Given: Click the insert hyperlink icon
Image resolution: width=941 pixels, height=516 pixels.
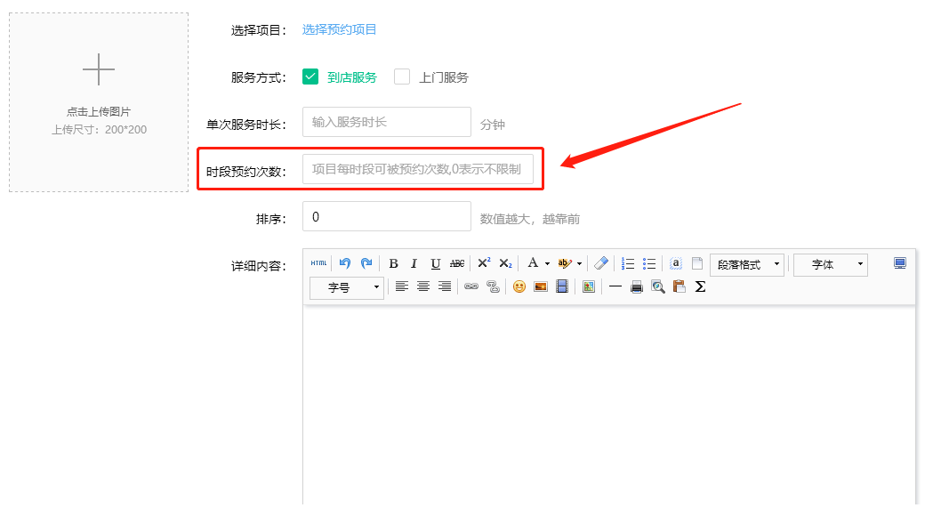Looking at the screenshot, I should click(471, 286).
